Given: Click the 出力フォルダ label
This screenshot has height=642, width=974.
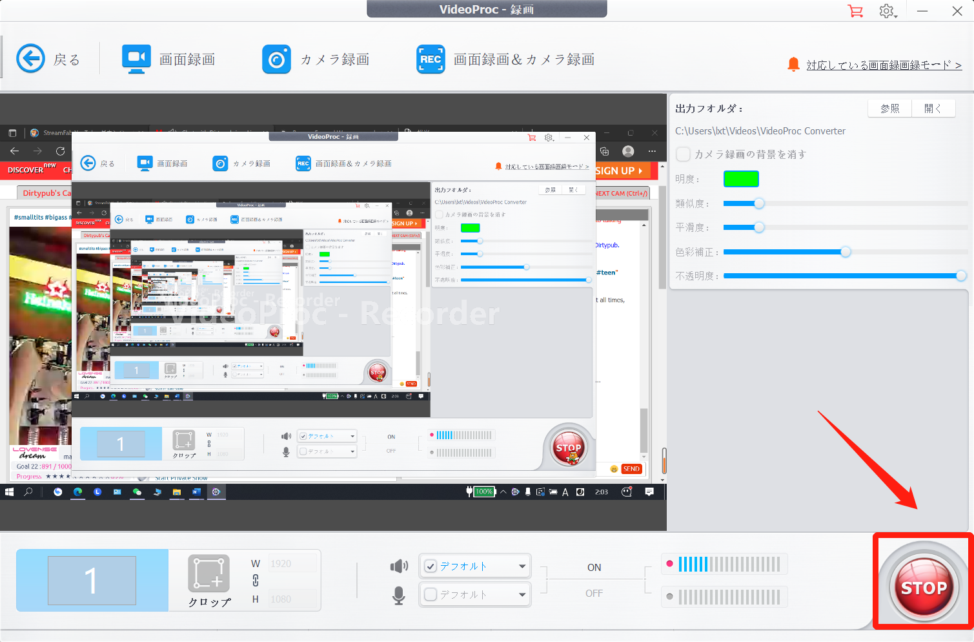Looking at the screenshot, I should (x=709, y=109).
